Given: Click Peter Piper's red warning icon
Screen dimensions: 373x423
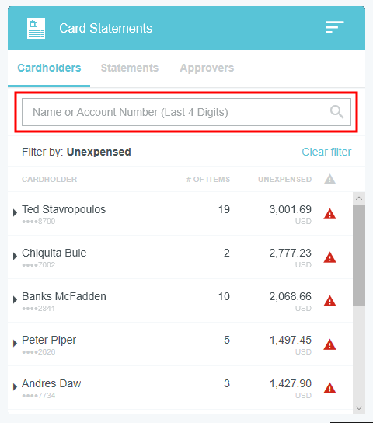Looking at the screenshot, I should [x=329, y=344].
